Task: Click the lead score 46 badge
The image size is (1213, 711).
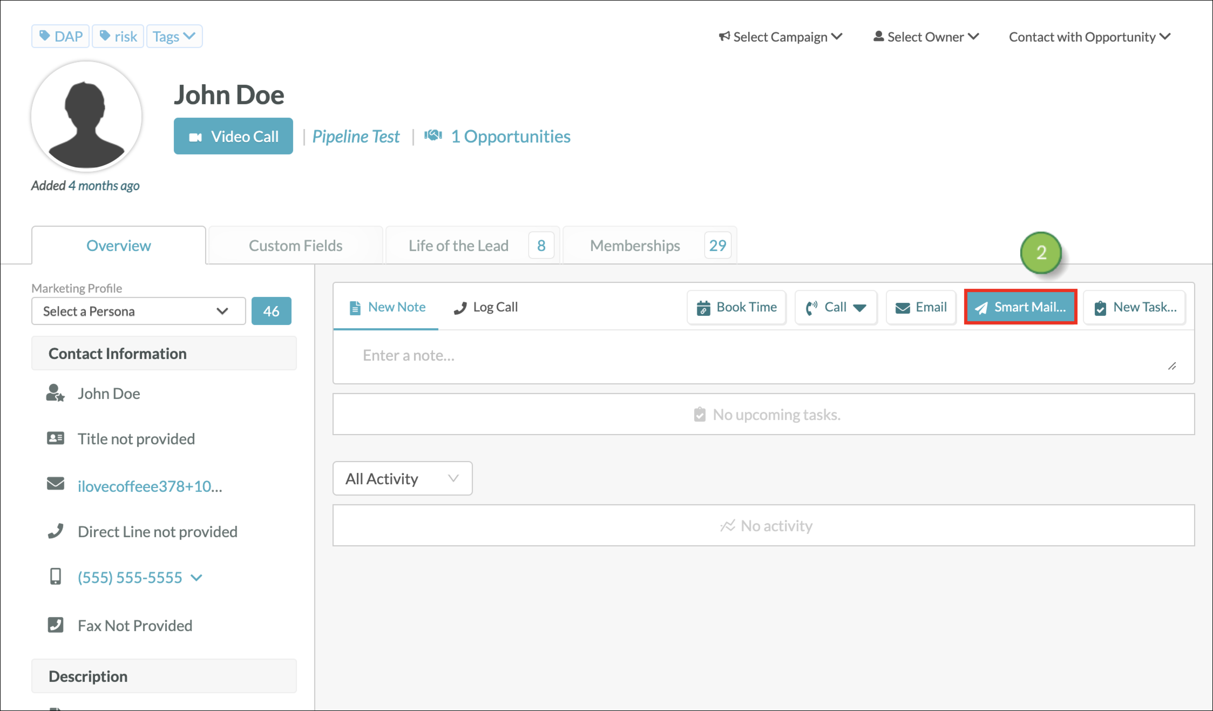Action: [271, 311]
